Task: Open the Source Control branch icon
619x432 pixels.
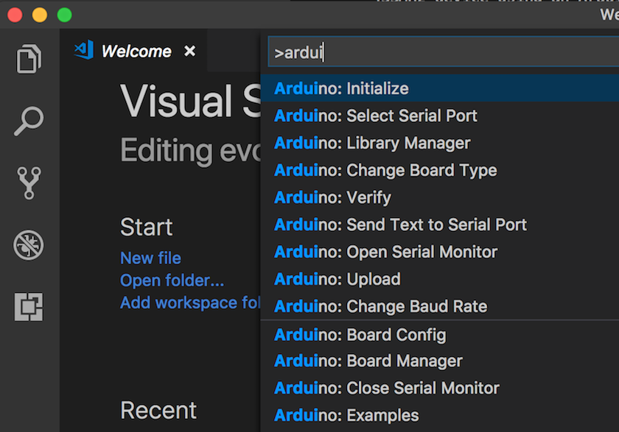Action: point(29,183)
